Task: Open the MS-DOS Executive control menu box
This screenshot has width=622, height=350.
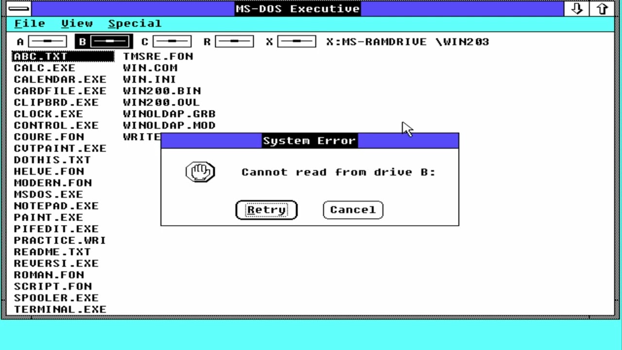Action: coord(18,8)
